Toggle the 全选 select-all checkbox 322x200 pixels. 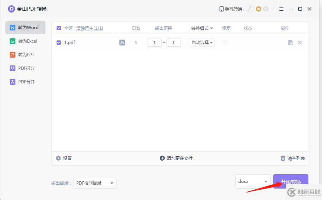(59, 28)
